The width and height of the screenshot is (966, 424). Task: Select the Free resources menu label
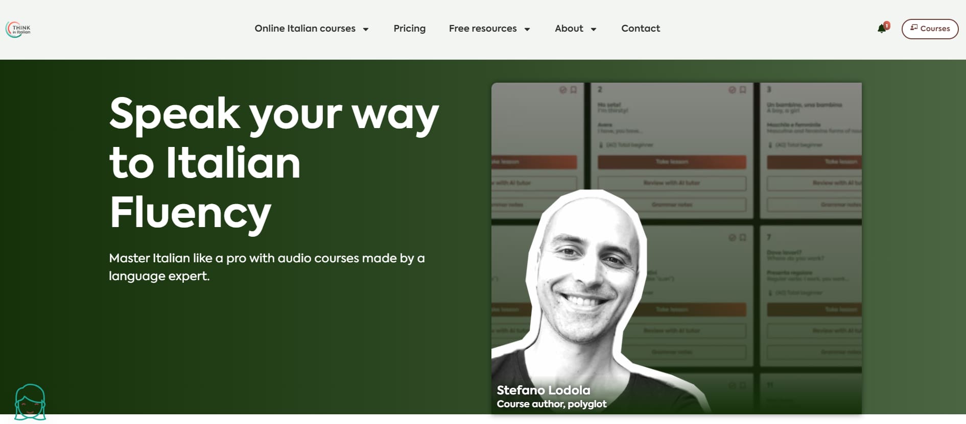[x=482, y=29]
